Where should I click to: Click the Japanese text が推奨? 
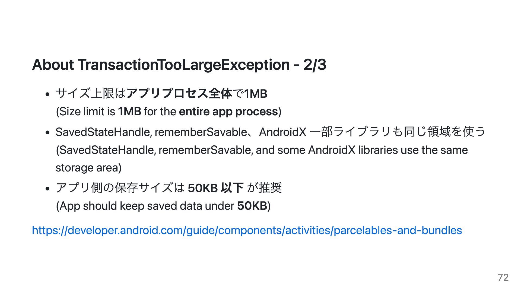coord(265,188)
